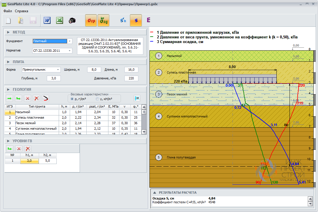Click the φ value 36 cell
This screenshot has height=212, width=318.
(x=136, y=123)
